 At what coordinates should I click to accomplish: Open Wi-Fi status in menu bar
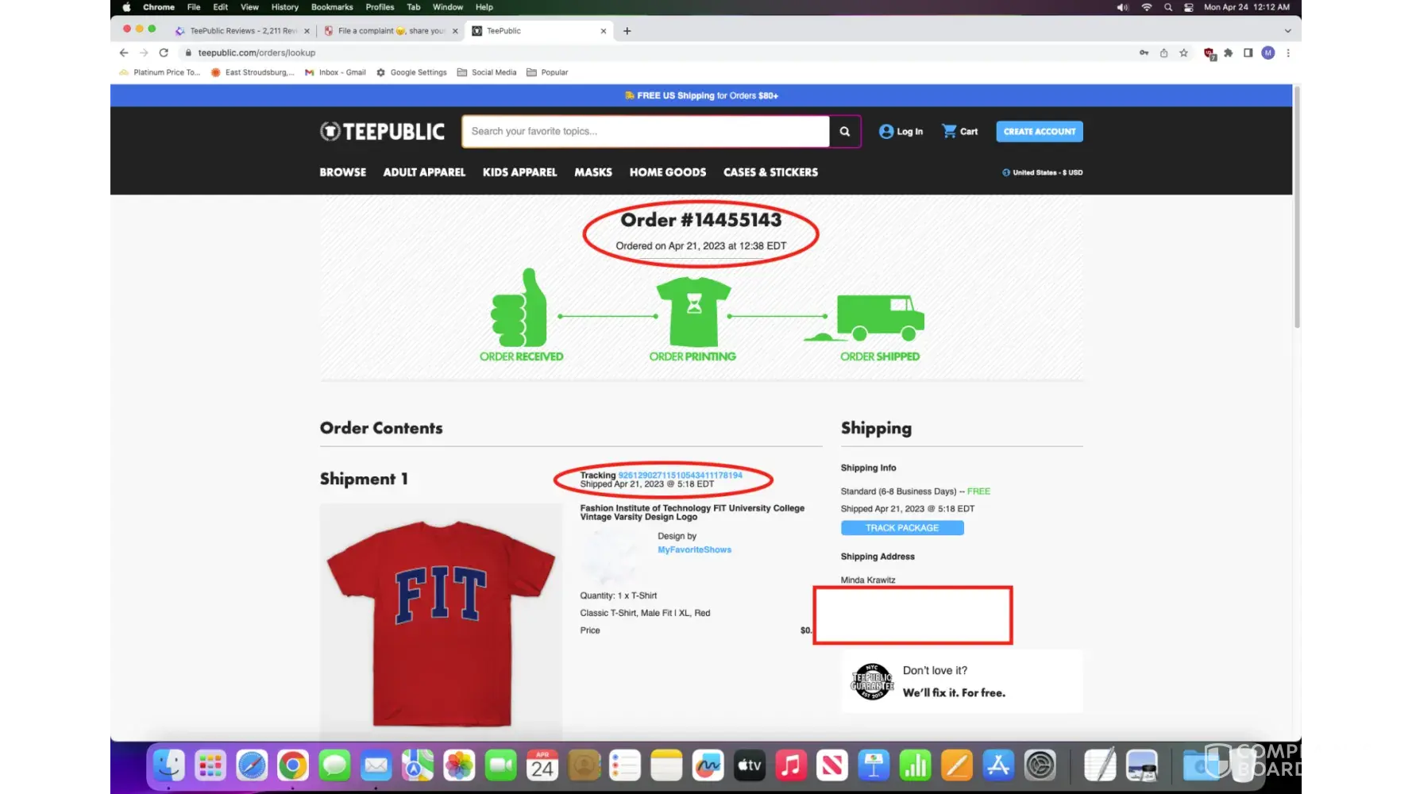pyautogui.click(x=1147, y=7)
